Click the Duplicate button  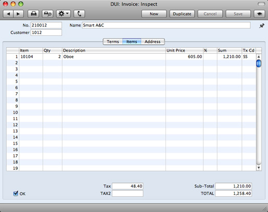point(182,14)
